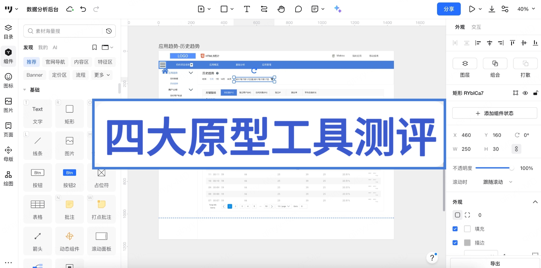Click the AI sparkle icon
This screenshot has height=268, width=541.
point(338,9)
